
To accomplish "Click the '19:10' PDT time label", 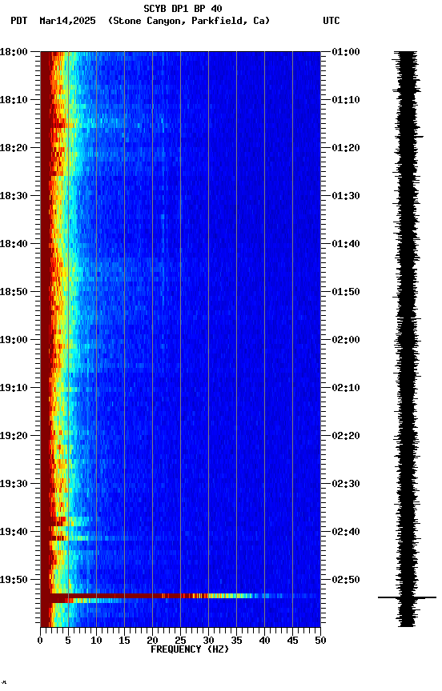I will (14, 388).
